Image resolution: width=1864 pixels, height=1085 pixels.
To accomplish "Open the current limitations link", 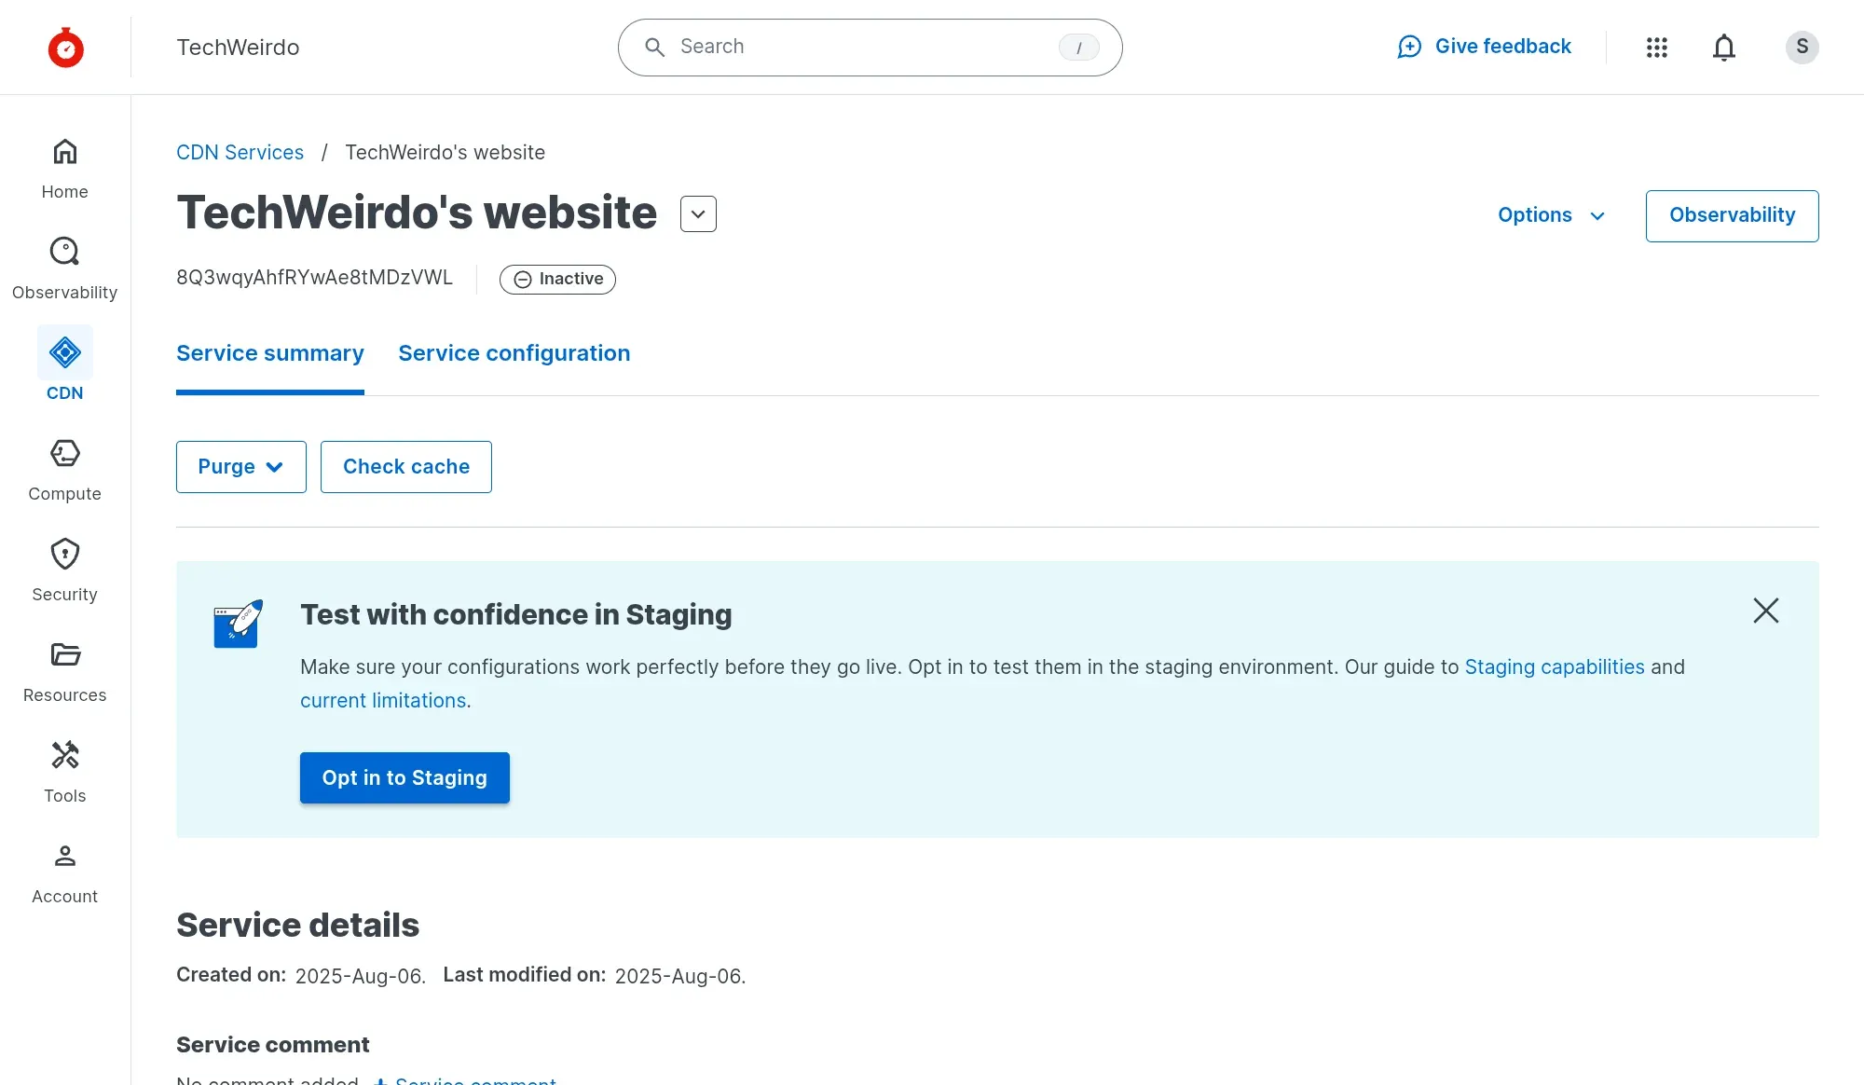I will (383, 701).
